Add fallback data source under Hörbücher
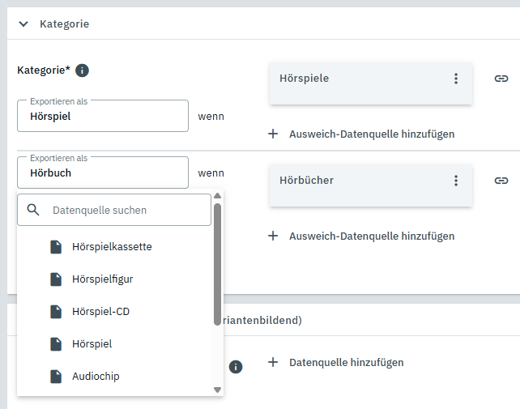520x409 pixels. coord(361,236)
